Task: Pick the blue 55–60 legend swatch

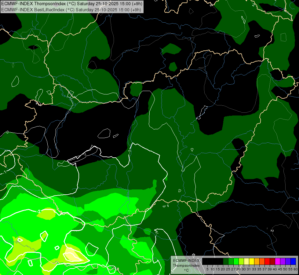Action: pos(293,261)
